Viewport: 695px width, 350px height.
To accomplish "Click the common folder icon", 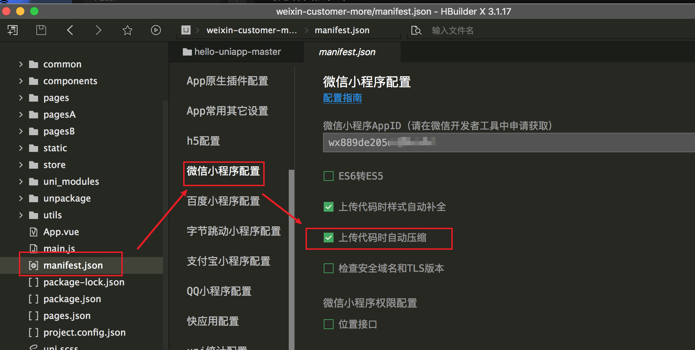I will point(34,64).
